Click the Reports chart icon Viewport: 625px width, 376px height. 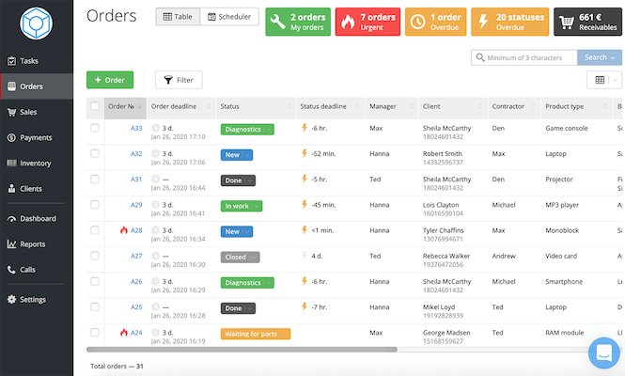12,244
